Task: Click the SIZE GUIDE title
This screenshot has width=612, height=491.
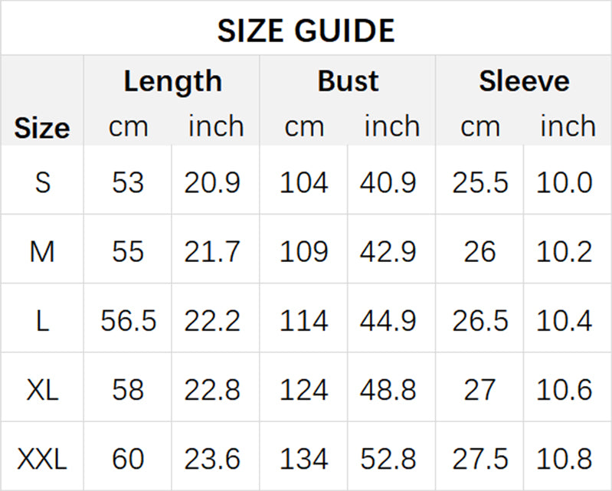Action: click(306, 30)
